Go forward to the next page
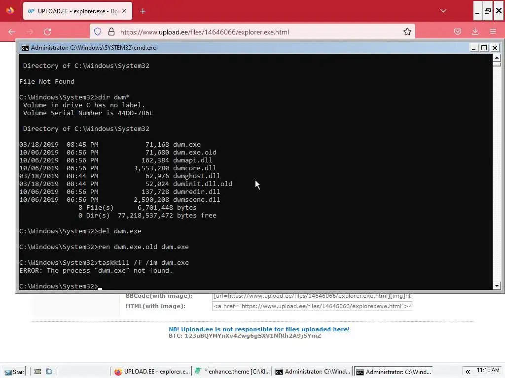This screenshot has width=505, height=378. pos(30,32)
